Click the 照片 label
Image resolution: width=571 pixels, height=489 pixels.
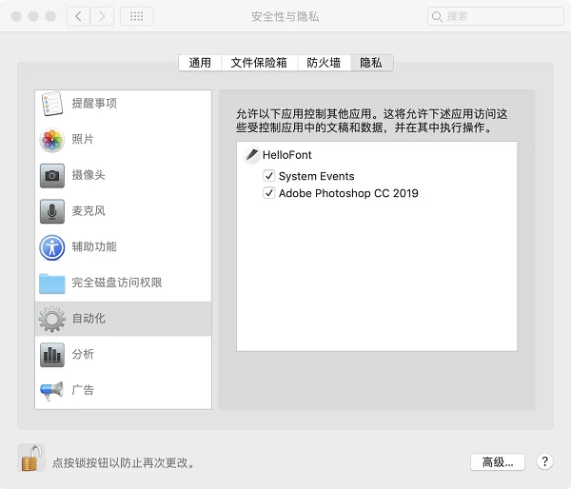click(x=83, y=139)
